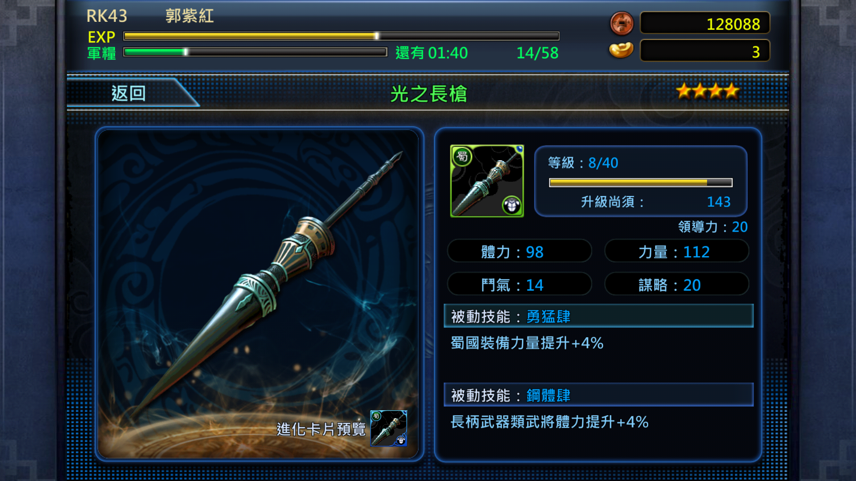Open the 光之長槍 spear card icon
This screenshot has width=856, height=481.
click(x=487, y=181)
